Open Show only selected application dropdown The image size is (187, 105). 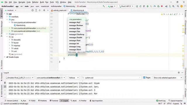pos(168,78)
